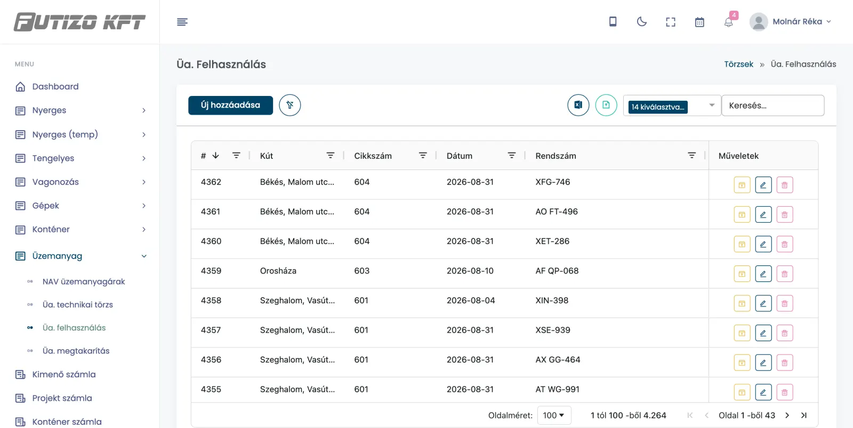Open Üa. megtakarítás menu item

tap(76, 351)
